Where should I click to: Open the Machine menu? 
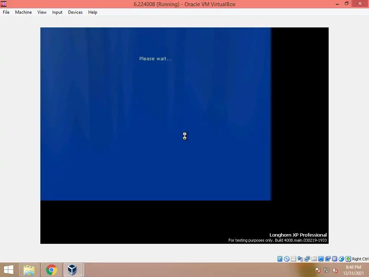pos(23,12)
